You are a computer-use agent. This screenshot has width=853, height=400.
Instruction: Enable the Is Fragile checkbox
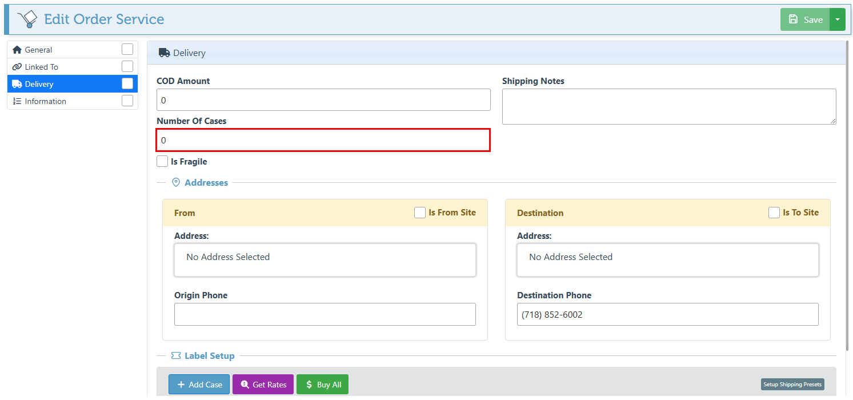(162, 162)
